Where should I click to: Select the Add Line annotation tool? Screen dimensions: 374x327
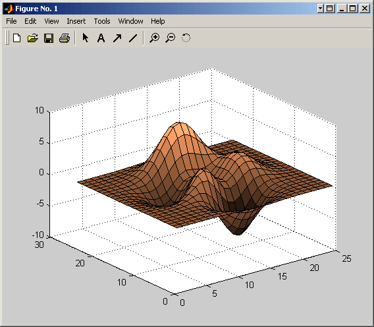coord(133,38)
